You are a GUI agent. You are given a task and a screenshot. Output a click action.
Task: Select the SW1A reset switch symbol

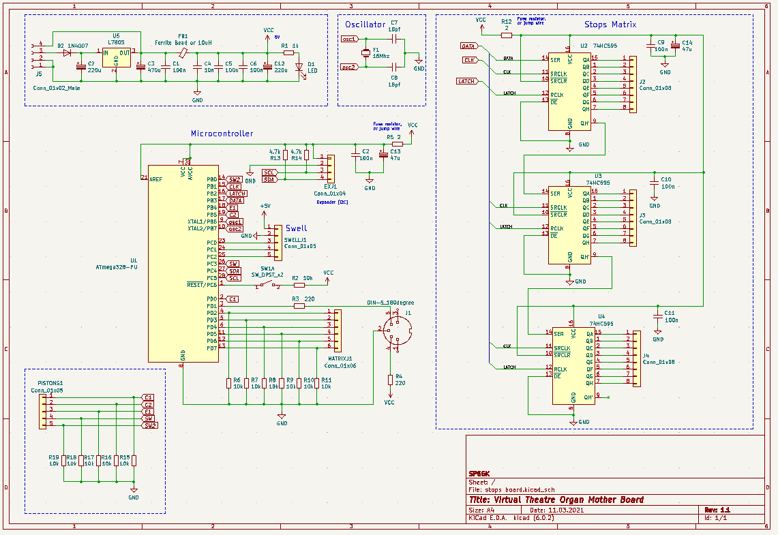click(x=268, y=285)
